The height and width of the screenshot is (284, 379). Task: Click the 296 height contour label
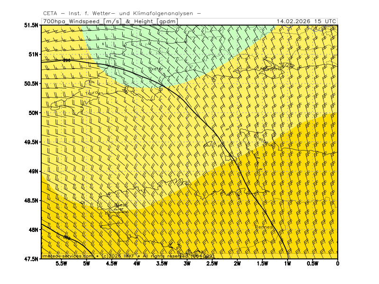click(x=67, y=61)
